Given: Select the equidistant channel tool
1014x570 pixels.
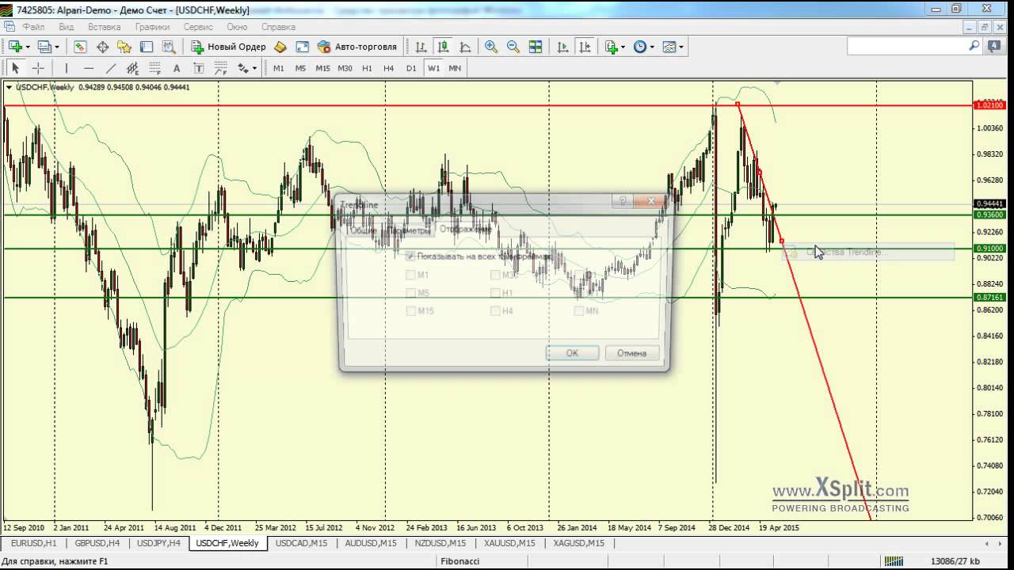Looking at the screenshot, I should [132, 68].
